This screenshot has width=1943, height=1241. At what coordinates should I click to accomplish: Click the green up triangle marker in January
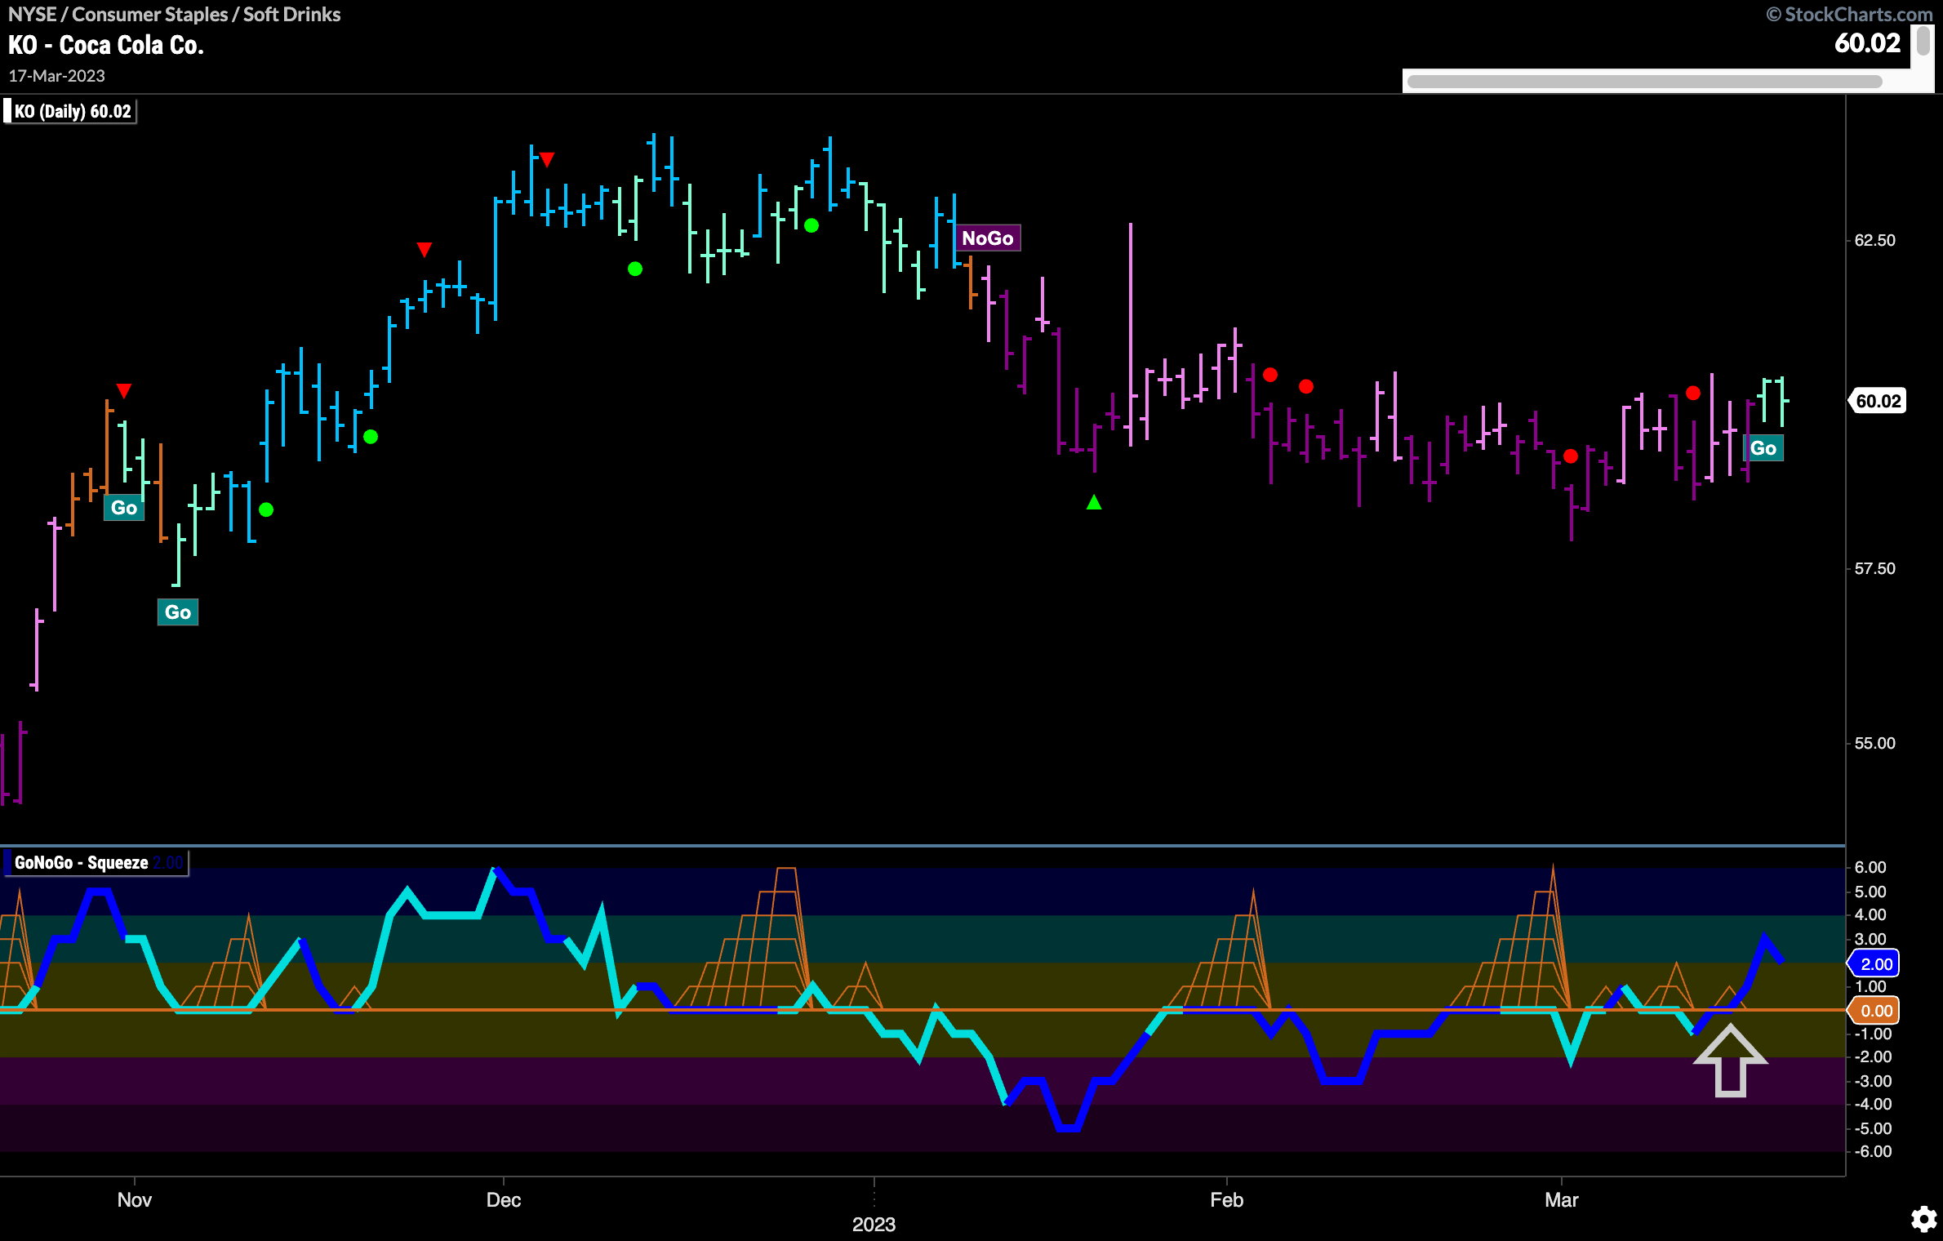1094,503
